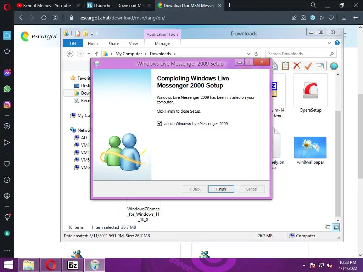
Task: Open the Opera main menu logo
Action: click(7, 7)
